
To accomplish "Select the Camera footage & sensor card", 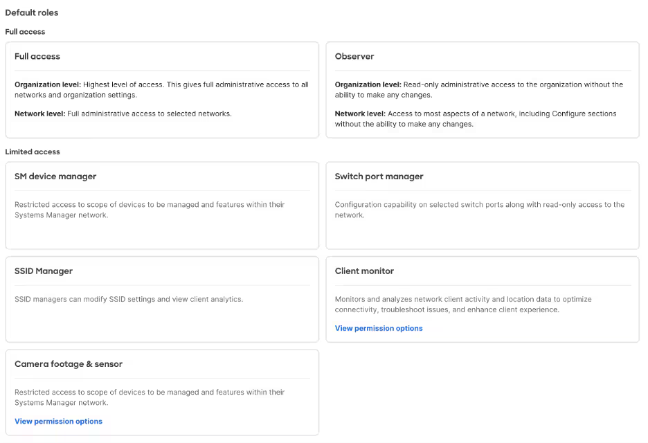I will [x=162, y=392].
